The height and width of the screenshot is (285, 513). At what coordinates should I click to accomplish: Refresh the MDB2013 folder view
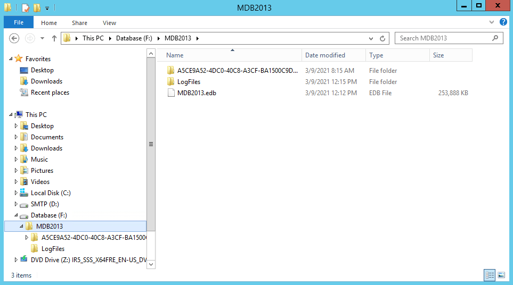[x=382, y=38]
